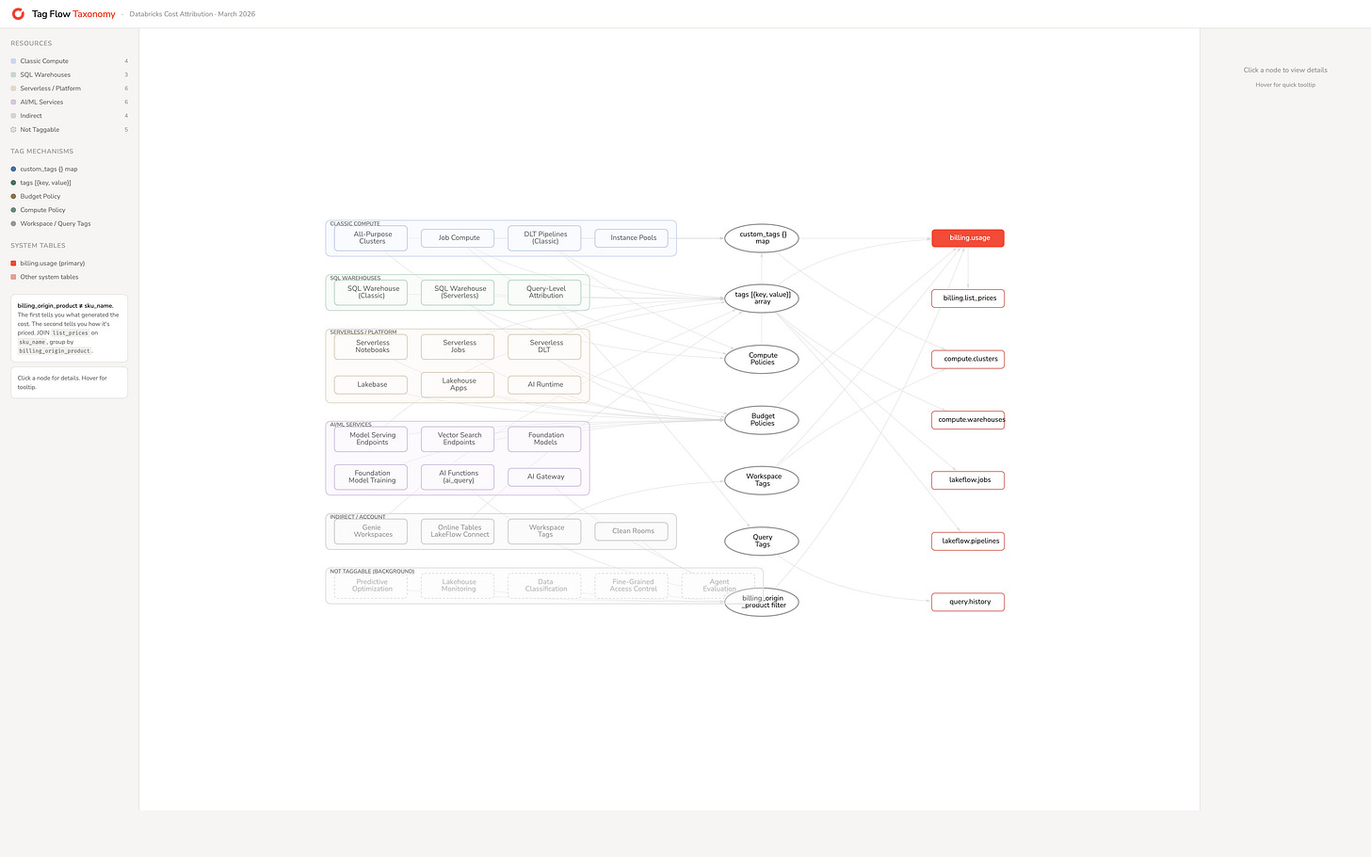This screenshot has width=1371, height=857.
Task: Click the billing.usage (primary) red legend swatch
Action: click(13, 264)
